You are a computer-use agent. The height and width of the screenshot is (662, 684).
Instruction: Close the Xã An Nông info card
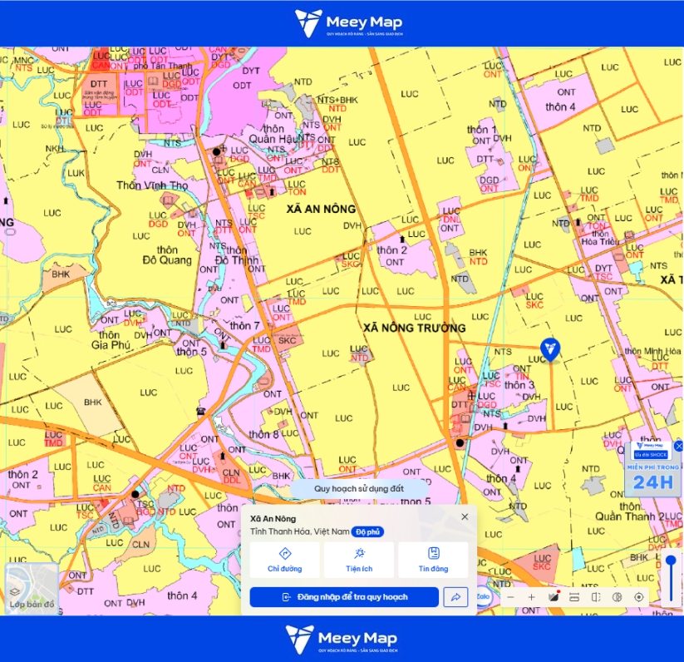465,516
